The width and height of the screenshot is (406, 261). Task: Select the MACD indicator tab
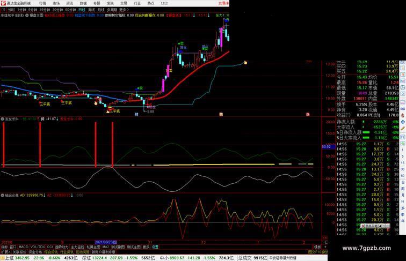(x=23, y=247)
